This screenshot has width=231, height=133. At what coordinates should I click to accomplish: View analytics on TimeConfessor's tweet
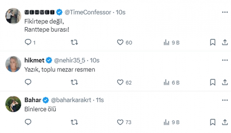point(166,42)
